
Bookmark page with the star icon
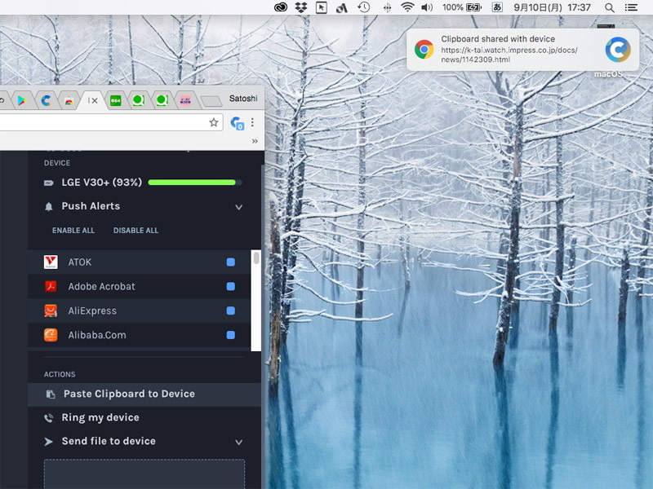tap(214, 122)
